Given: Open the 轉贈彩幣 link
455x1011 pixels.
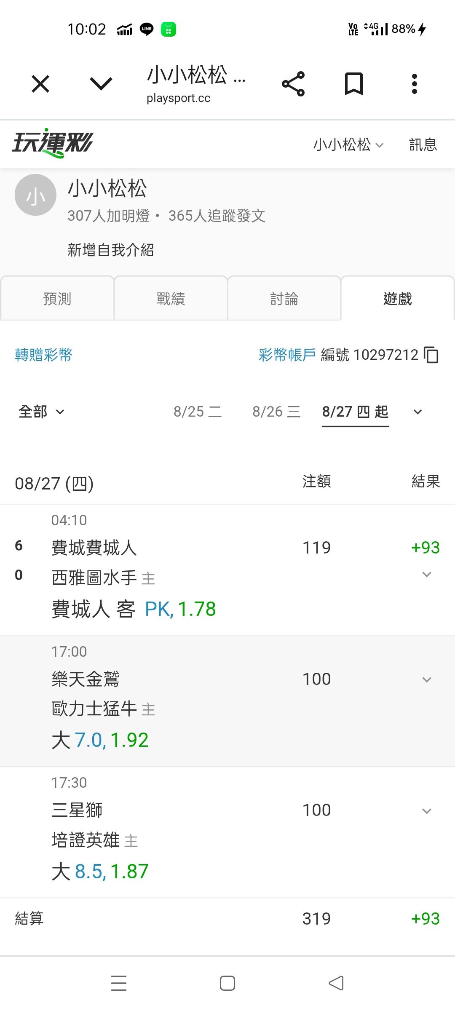Looking at the screenshot, I should click(44, 355).
